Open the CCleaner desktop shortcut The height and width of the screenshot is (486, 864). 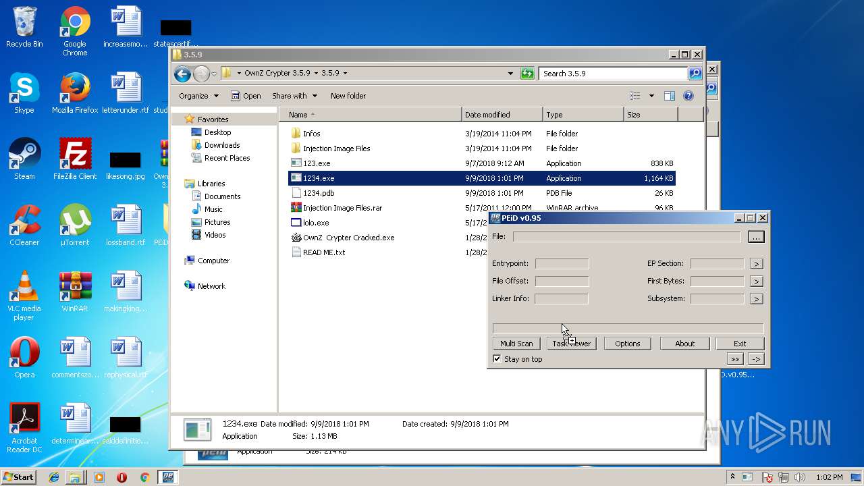point(24,225)
